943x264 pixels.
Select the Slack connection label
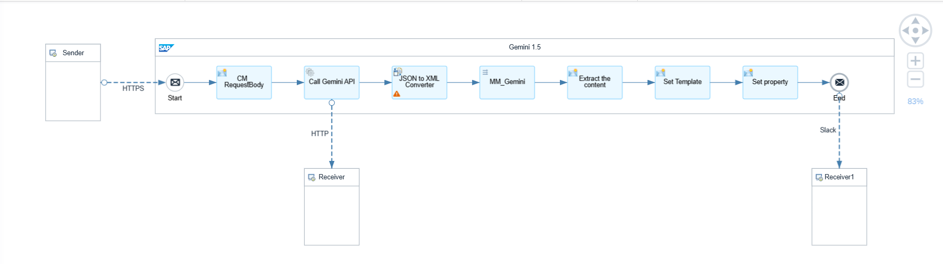click(828, 130)
